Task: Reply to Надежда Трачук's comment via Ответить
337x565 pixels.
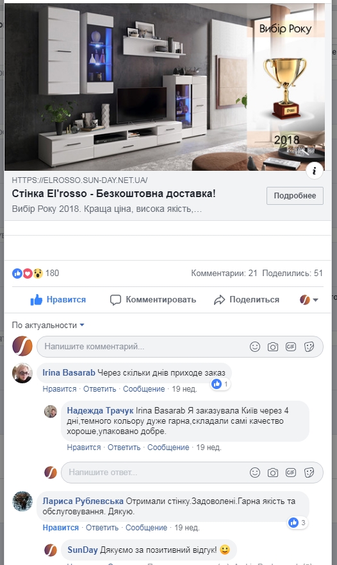Action: (x=124, y=448)
